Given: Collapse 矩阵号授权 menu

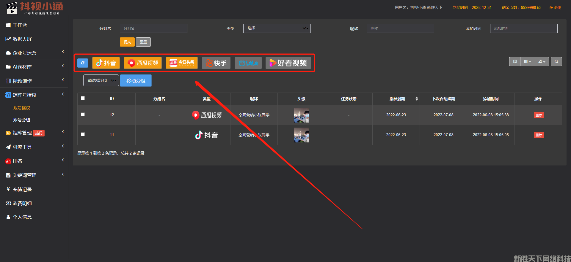Looking at the screenshot, I should point(34,95).
